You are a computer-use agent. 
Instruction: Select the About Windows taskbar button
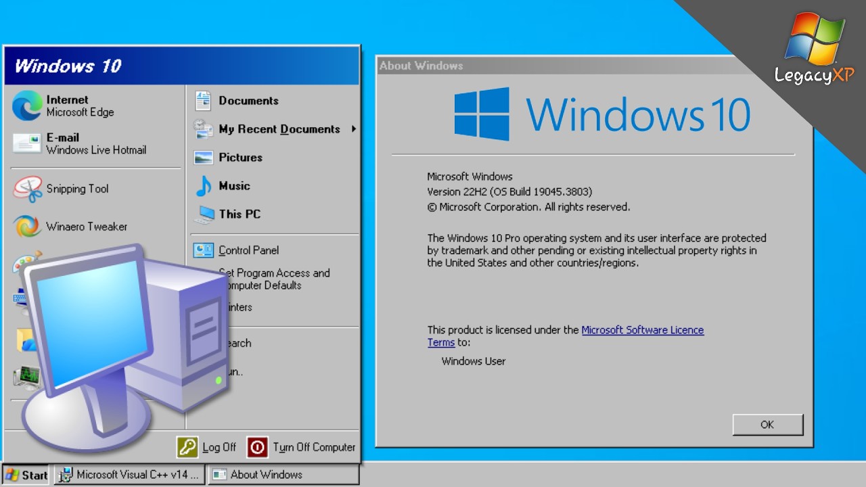(x=283, y=475)
